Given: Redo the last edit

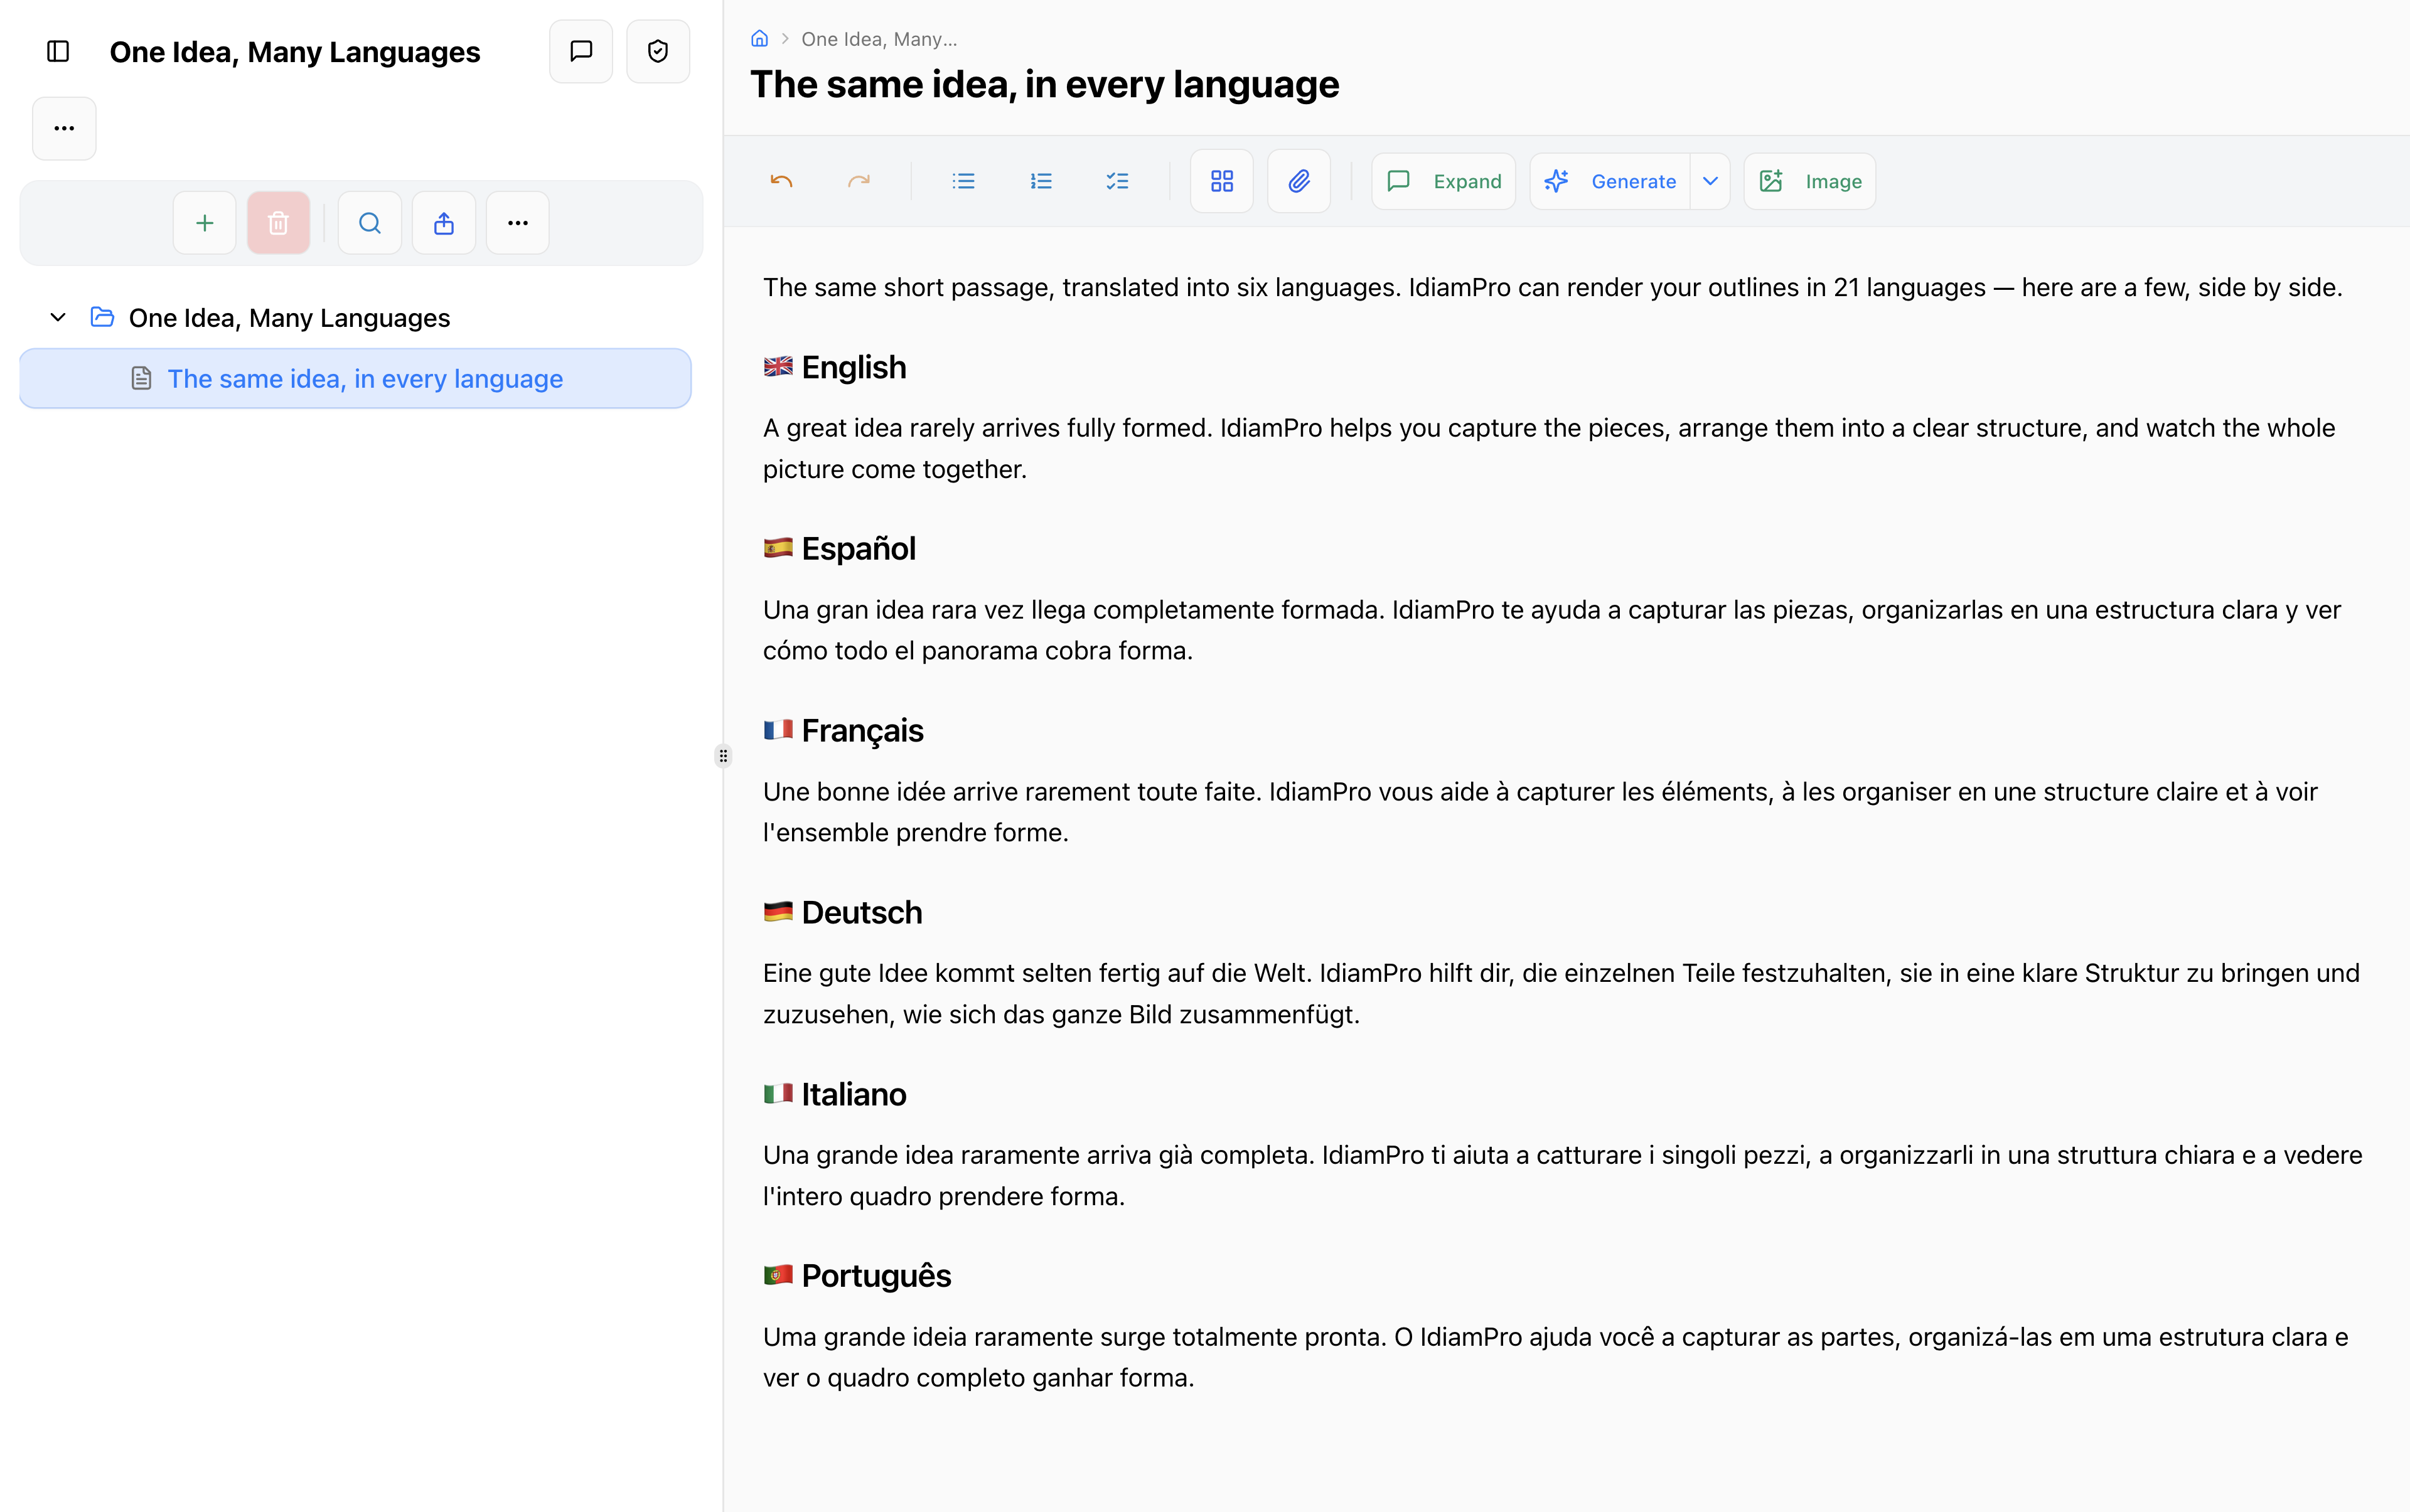Looking at the screenshot, I should (x=859, y=181).
